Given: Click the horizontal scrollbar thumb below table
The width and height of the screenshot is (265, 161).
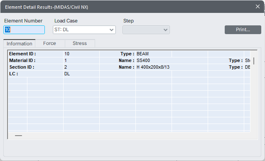Looking at the screenshot, I should [x=18, y=136].
